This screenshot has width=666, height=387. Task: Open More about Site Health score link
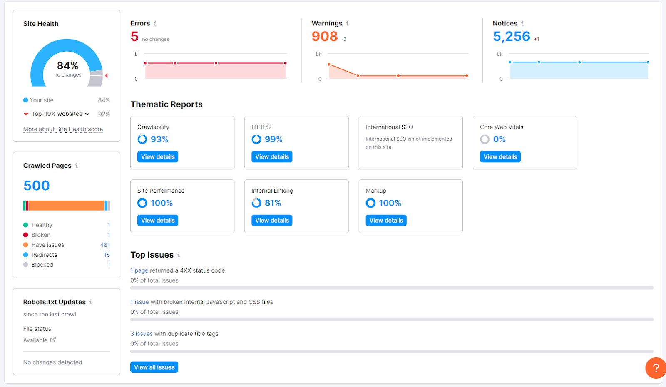pyautogui.click(x=63, y=129)
